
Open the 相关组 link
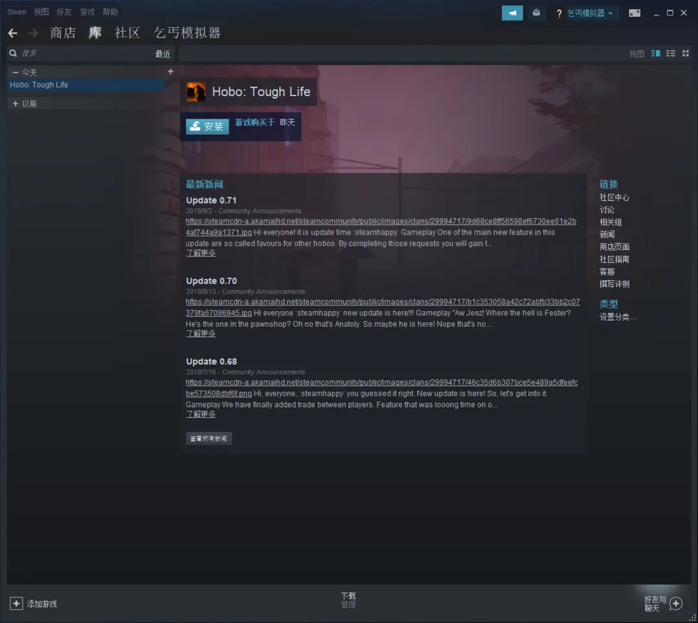pos(610,222)
